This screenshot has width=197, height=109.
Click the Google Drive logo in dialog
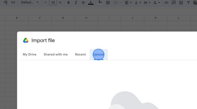click(26, 40)
